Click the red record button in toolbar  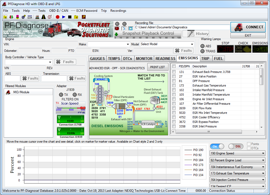pos(57,17)
